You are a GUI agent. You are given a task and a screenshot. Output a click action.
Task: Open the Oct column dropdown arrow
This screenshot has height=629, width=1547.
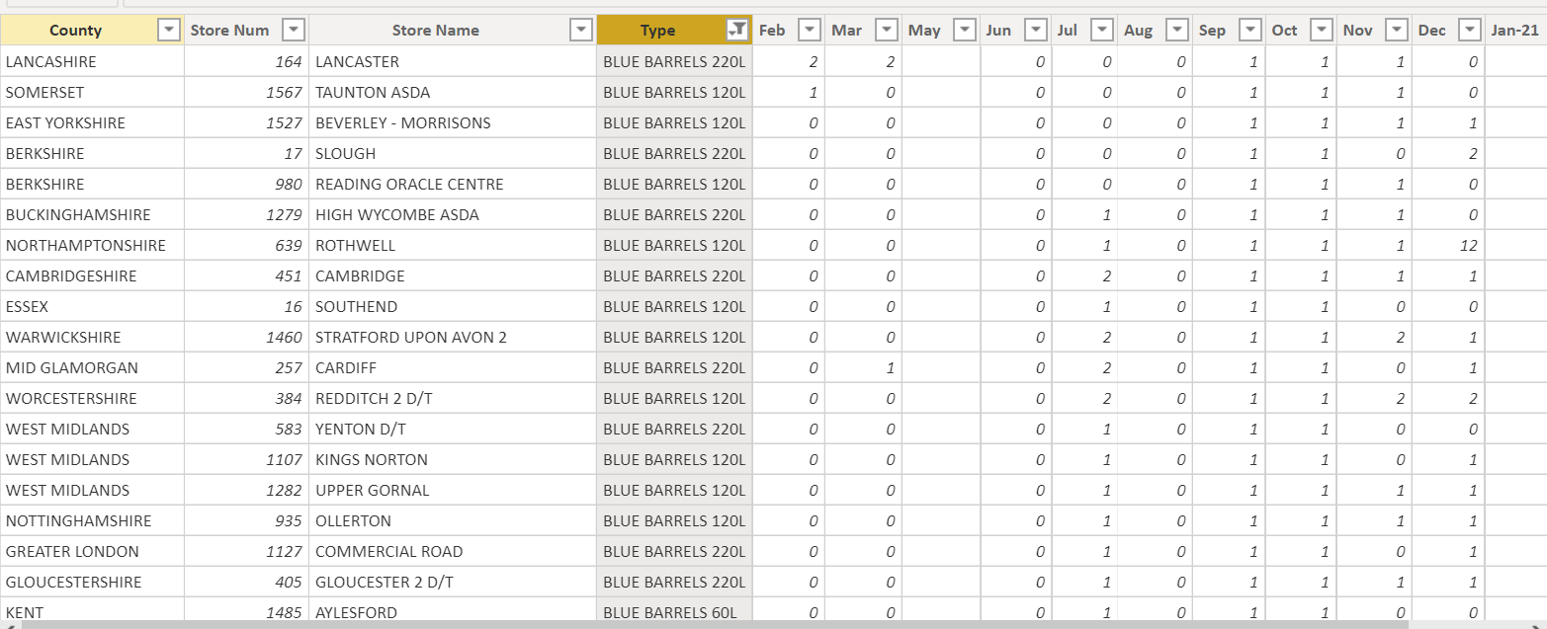1323,31
